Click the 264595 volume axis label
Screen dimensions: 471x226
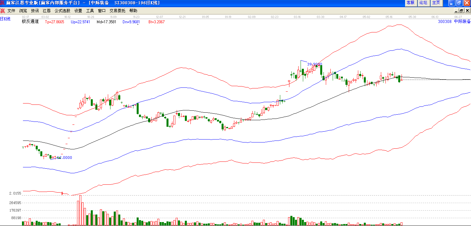[16, 203]
